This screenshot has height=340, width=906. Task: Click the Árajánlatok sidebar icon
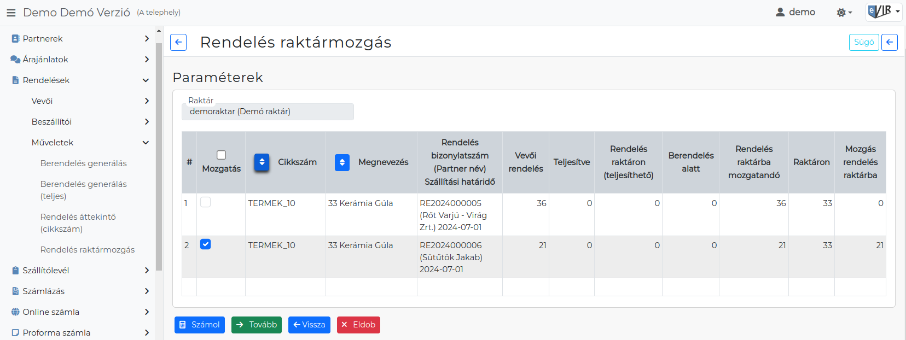coord(15,60)
